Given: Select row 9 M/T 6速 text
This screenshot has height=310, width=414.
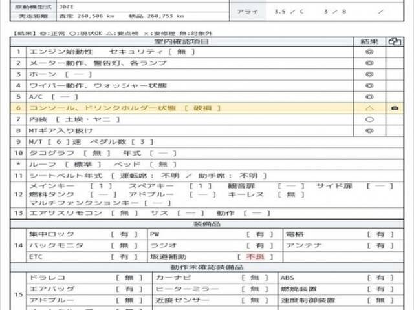Looking at the screenshot, I should tap(91, 142).
